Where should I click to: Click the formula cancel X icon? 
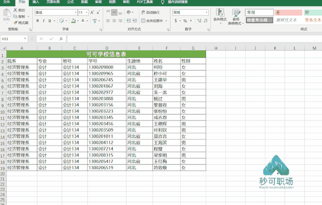pos(41,39)
